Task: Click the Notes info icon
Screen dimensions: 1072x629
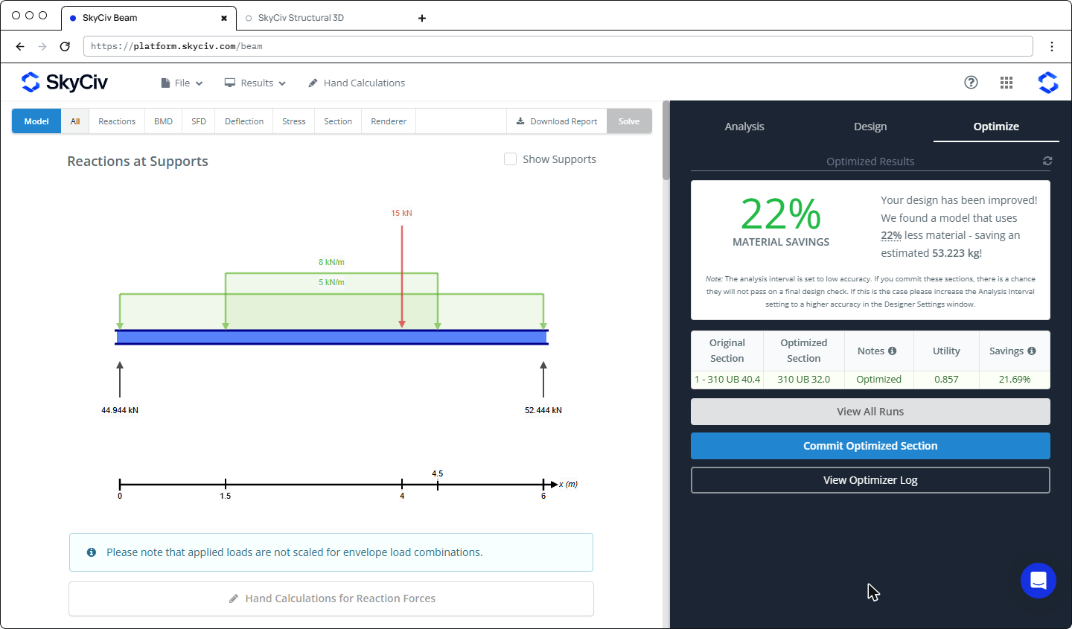Action: tap(892, 351)
